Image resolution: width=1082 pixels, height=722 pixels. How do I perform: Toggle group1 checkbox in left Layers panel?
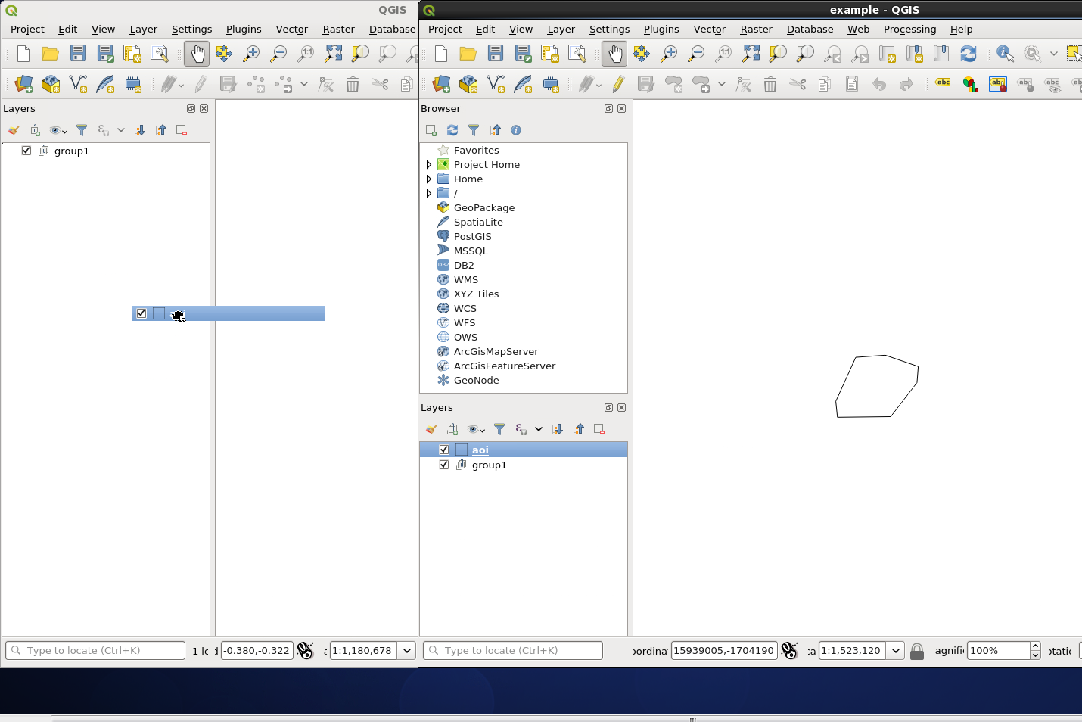(x=26, y=151)
